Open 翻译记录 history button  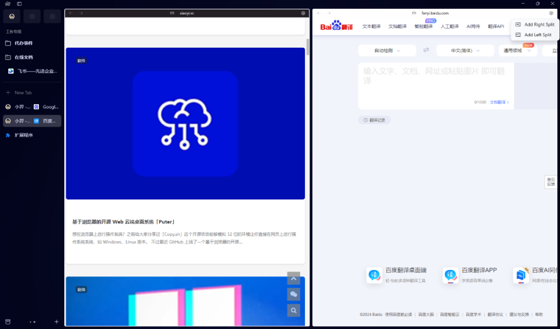(x=374, y=120)
